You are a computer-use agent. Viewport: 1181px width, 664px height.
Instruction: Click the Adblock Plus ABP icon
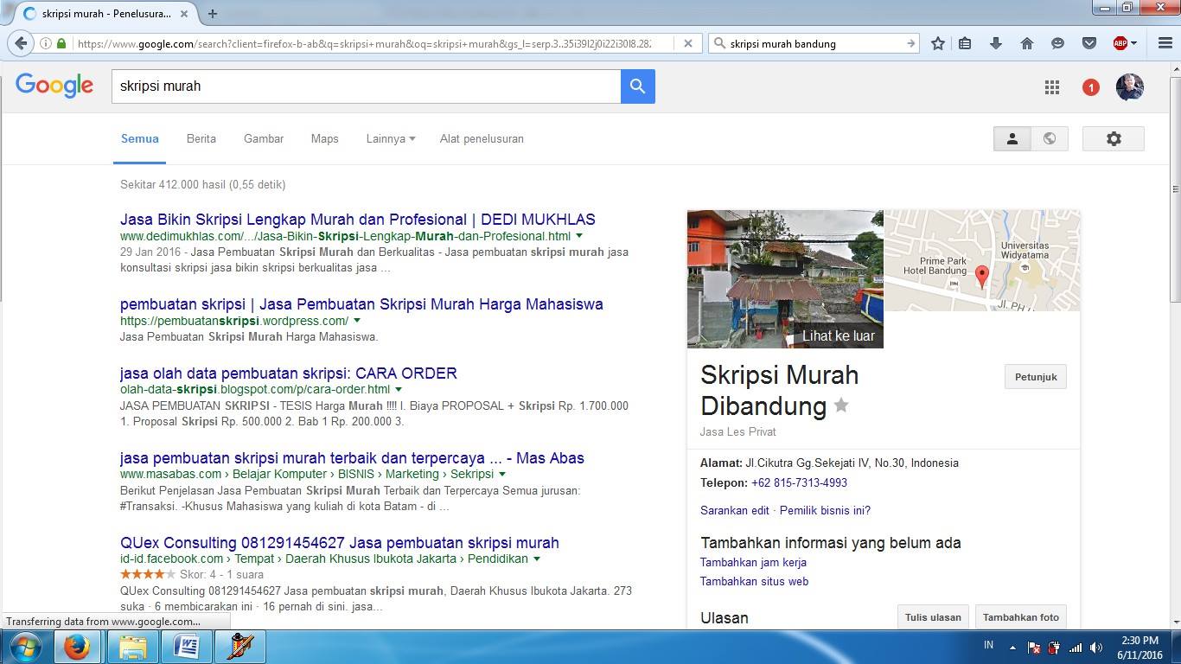click(x=1120, y=43)
